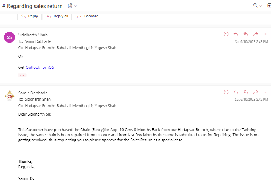Screen dimensions: 271x181
Task: Open more actions on Samir Dabhade's message
Action: tap(266, 92)
